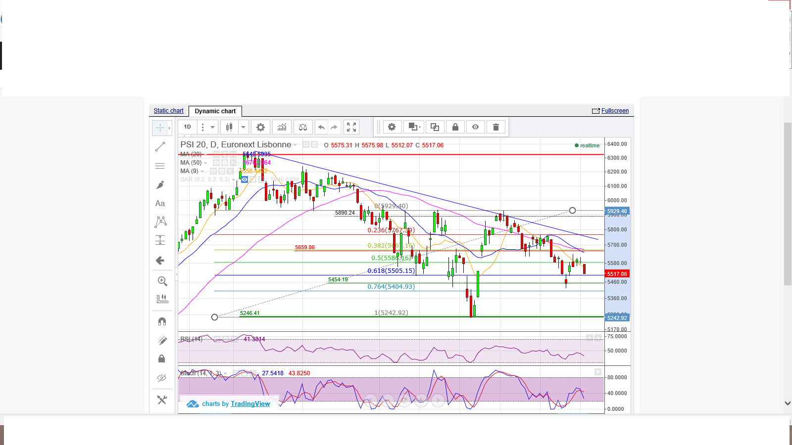Hide all drawings with crossed-eye icon

click(x=161, y=378)
